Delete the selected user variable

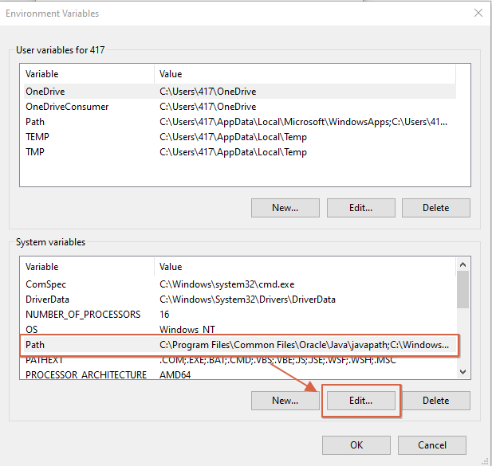(435, 208)
